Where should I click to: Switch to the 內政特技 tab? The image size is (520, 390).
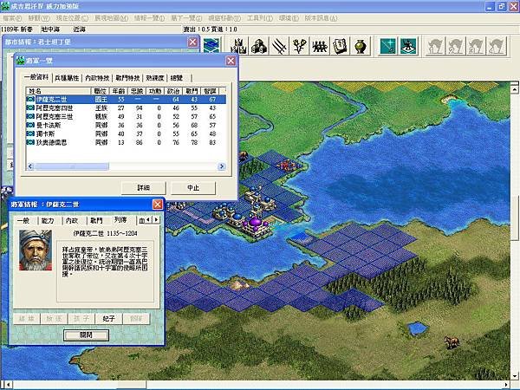(97, 78)
